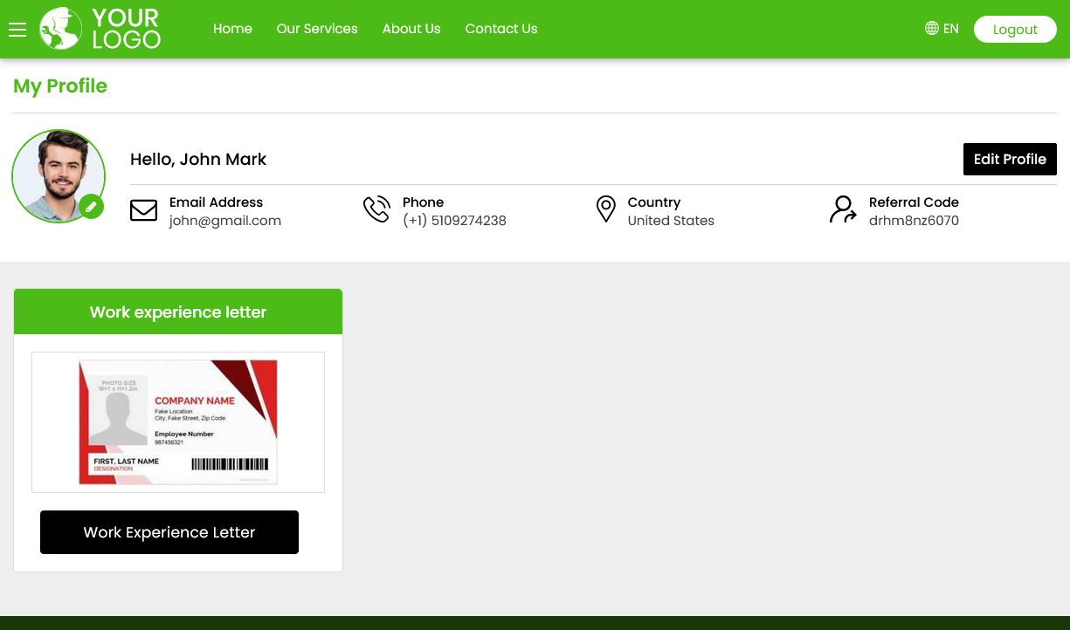Image resolution: width=1070 pixels, height=630 pixels.
Task: Open the hamburger navigation menu
Action: pyautogui.click(x=17, y=29)
